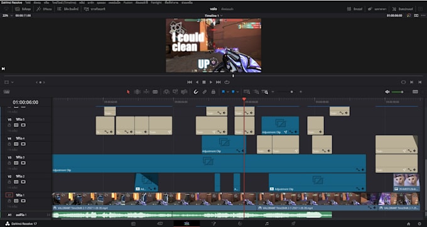Open the Inspector panel button
427x227 pixels.
[x=403, y=9]
